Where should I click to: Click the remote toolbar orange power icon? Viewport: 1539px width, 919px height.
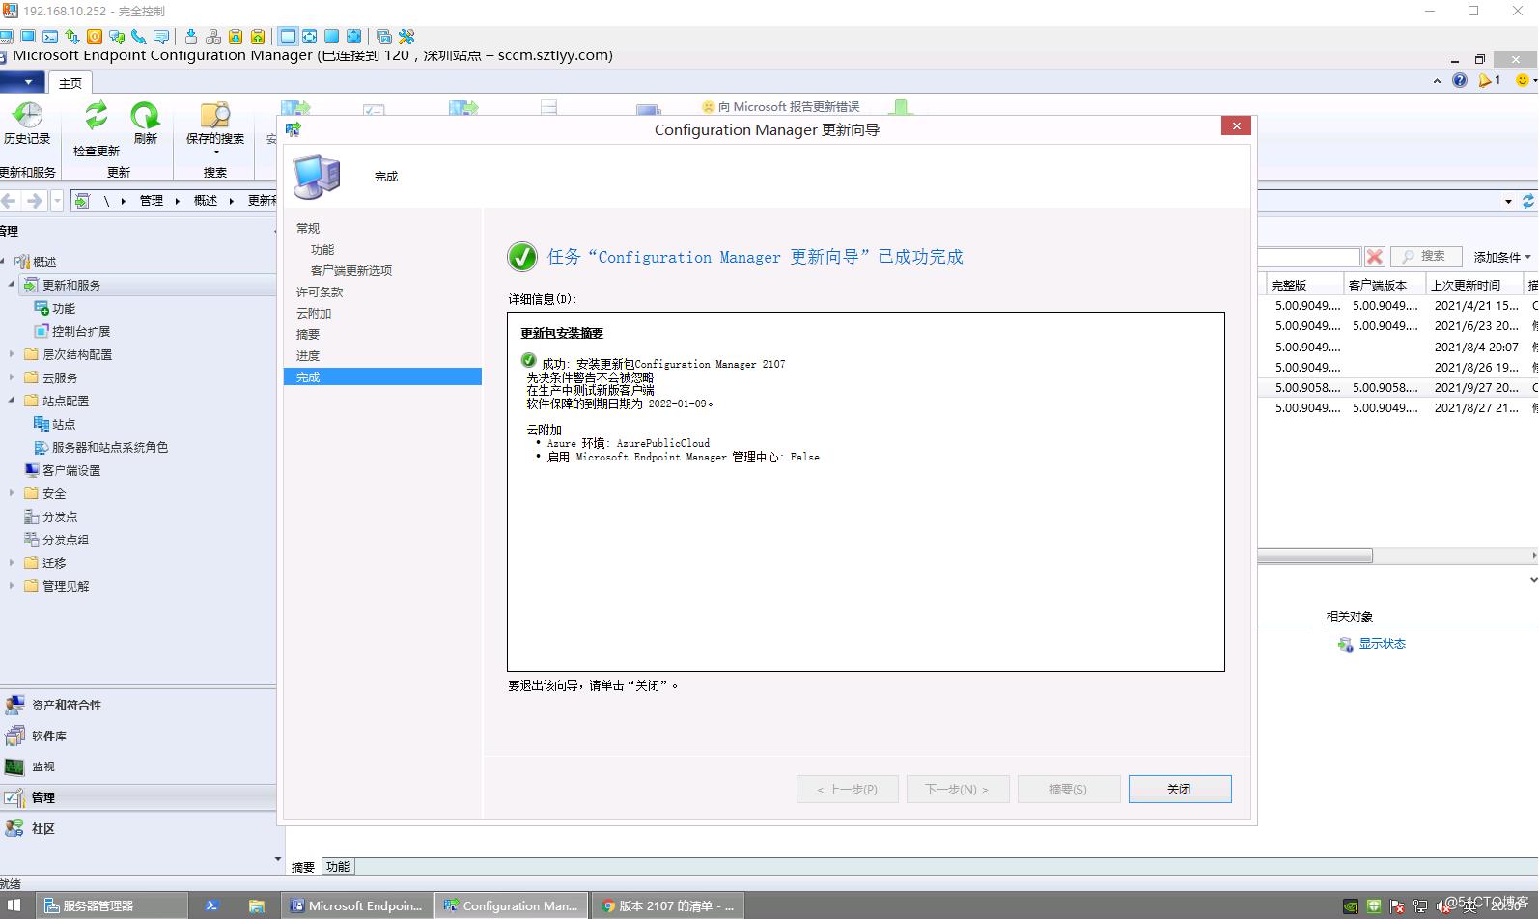click(95, 37)
